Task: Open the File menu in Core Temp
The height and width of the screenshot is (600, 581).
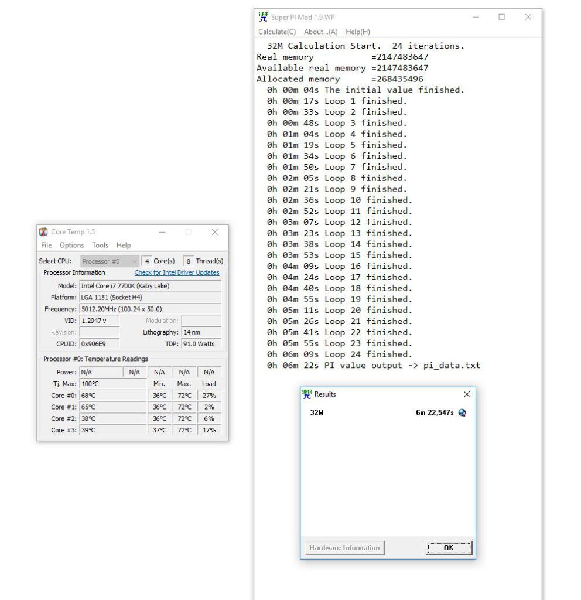Action: coord(46,245)
